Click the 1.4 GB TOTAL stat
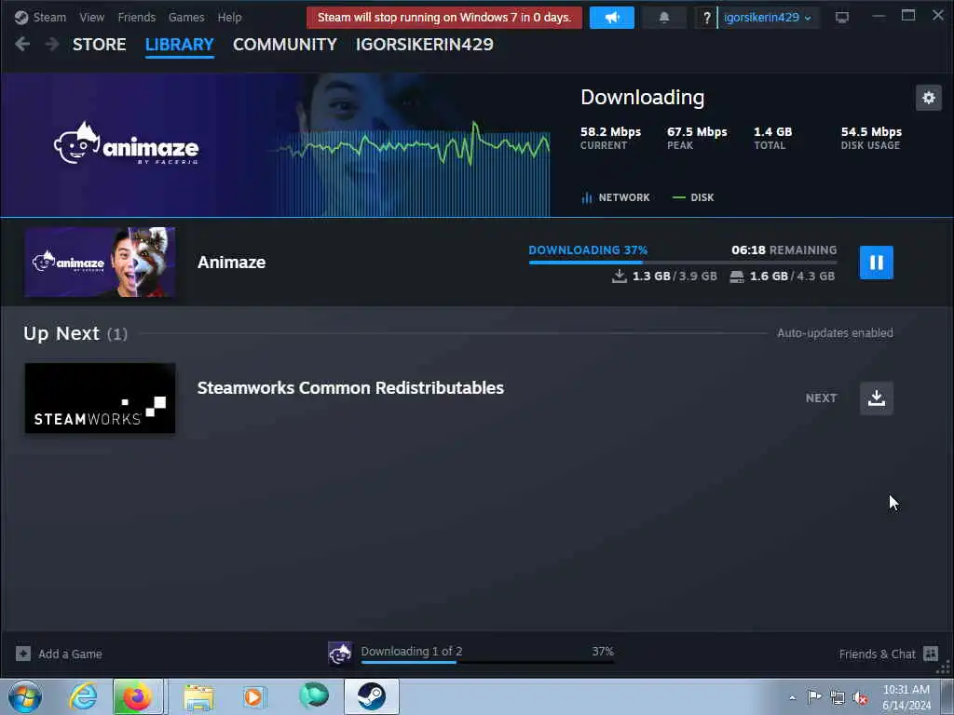Image resolution: width=954 pixels, height=715 pixels. pos(772,138)
